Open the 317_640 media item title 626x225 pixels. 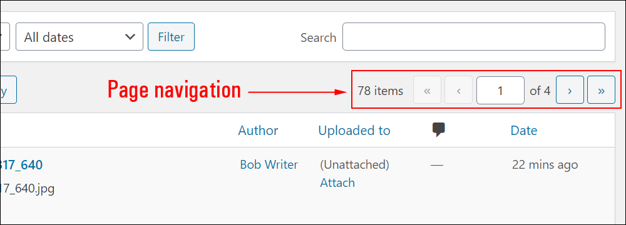pos(21,165)
